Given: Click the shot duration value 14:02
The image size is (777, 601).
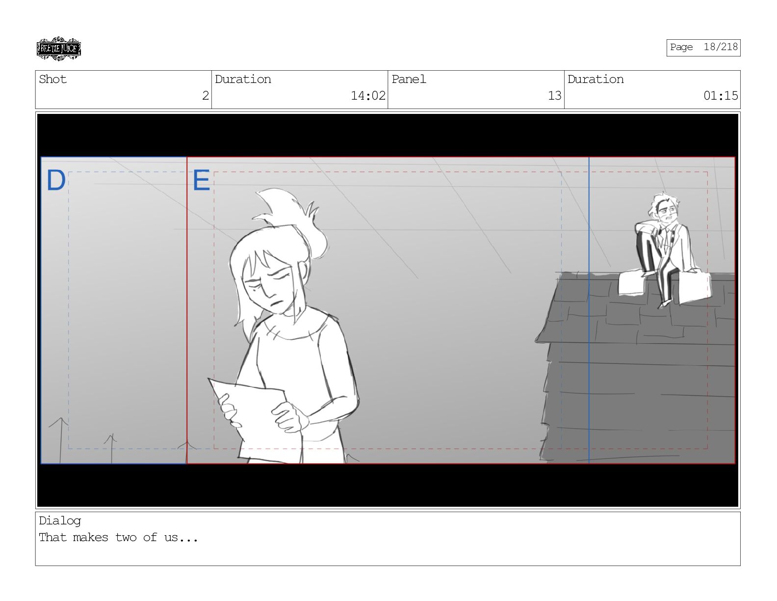Looking at the screenshot, I should 368,96.
